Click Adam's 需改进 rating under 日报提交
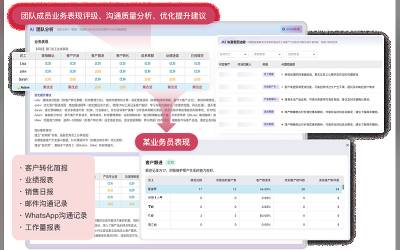 pos(197,87)
